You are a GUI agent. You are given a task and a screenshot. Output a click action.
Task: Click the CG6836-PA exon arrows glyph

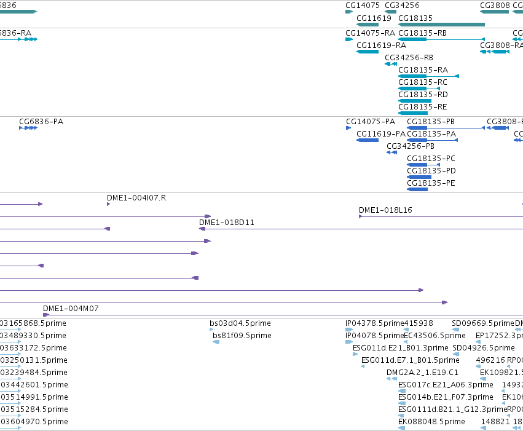(28, 128)
